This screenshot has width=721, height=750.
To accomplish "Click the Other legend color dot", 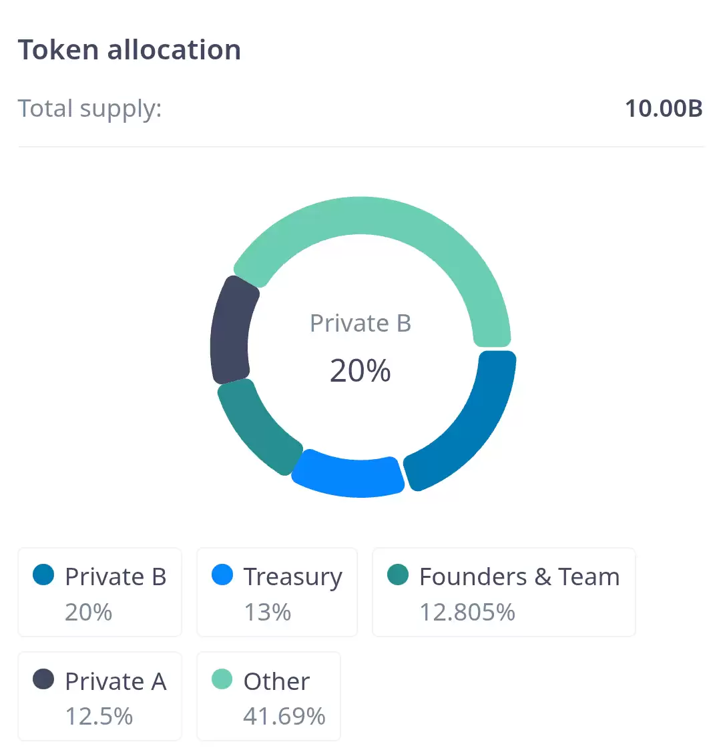I will pos(222,679).
